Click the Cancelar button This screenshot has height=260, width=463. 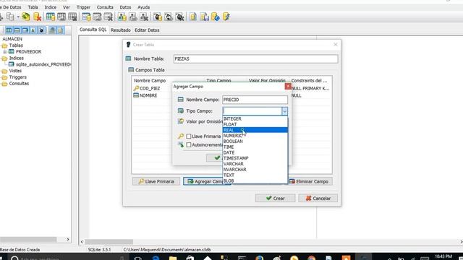(318, 198)
